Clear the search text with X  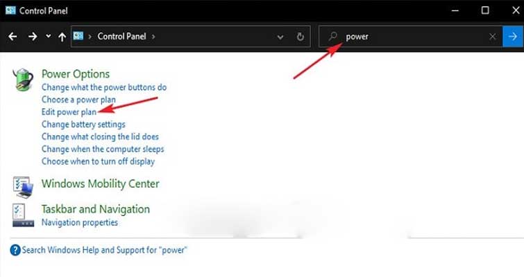(493, 36)
